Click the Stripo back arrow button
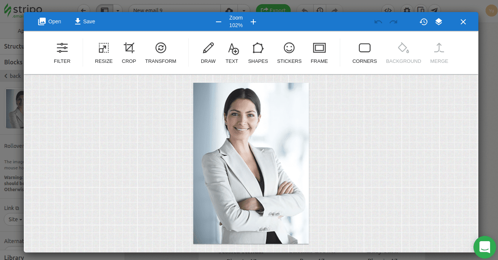498x260 pixels. point(84,10)
